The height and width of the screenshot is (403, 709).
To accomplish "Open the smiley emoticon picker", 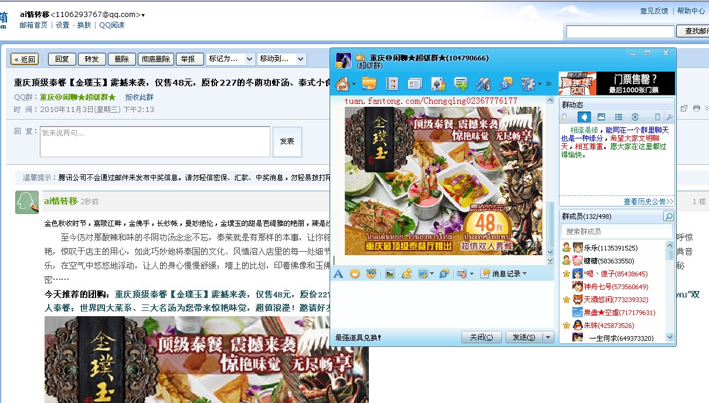I will click(354, 273).
